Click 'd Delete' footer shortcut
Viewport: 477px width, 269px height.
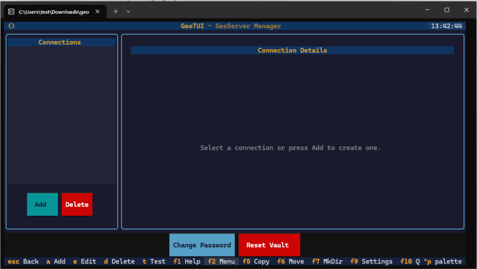point(119,262)
